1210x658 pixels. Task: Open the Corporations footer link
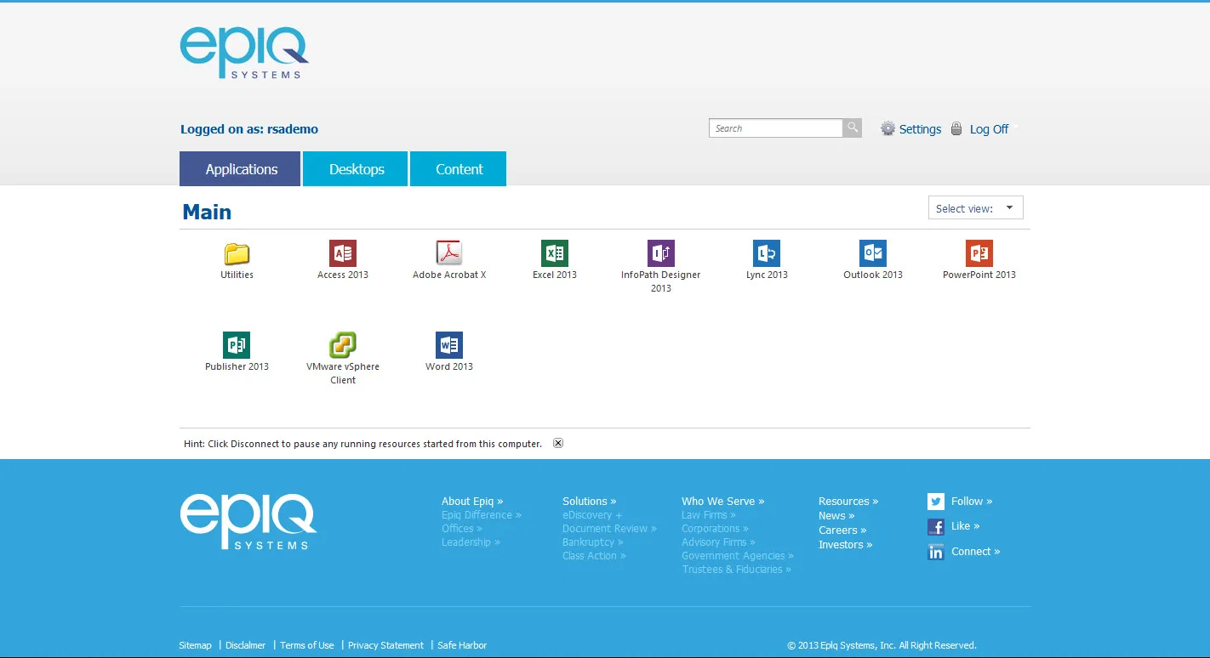coord(715,529)
